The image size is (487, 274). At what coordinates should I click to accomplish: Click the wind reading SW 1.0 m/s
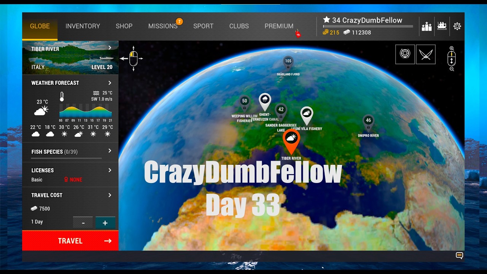coord(102,99)
